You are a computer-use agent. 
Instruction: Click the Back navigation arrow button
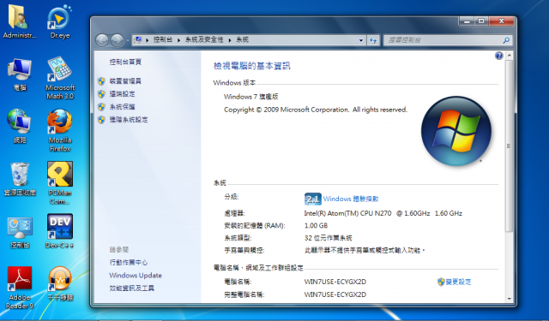[x=102, y=40]
